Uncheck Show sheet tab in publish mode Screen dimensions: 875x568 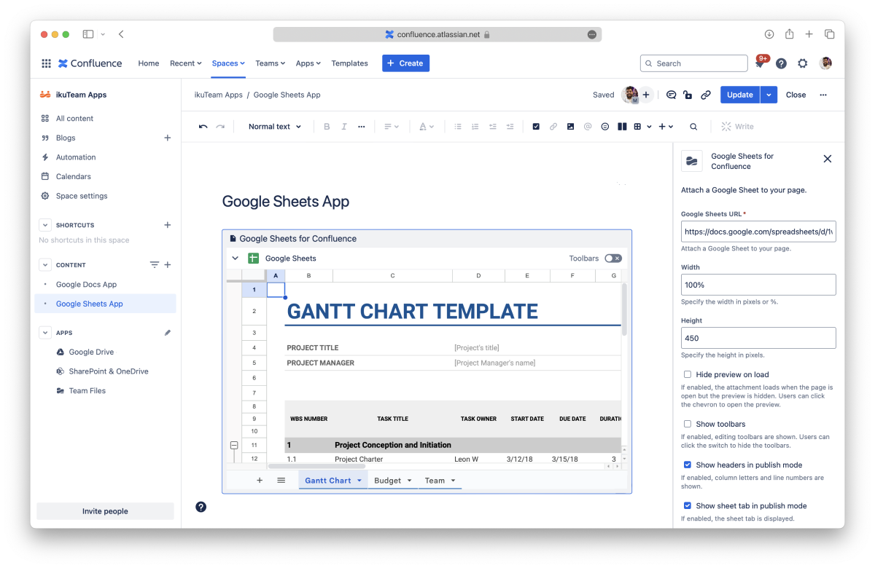(688, 505)
